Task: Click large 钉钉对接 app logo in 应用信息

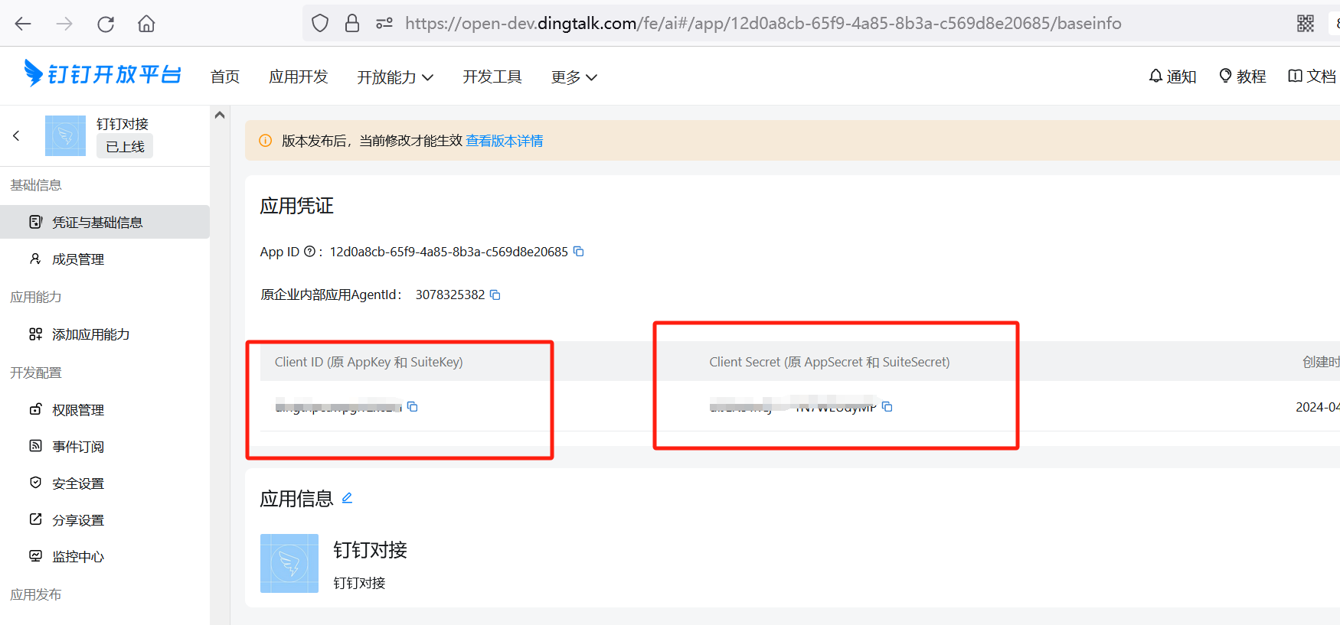Action: coord(289,563)
